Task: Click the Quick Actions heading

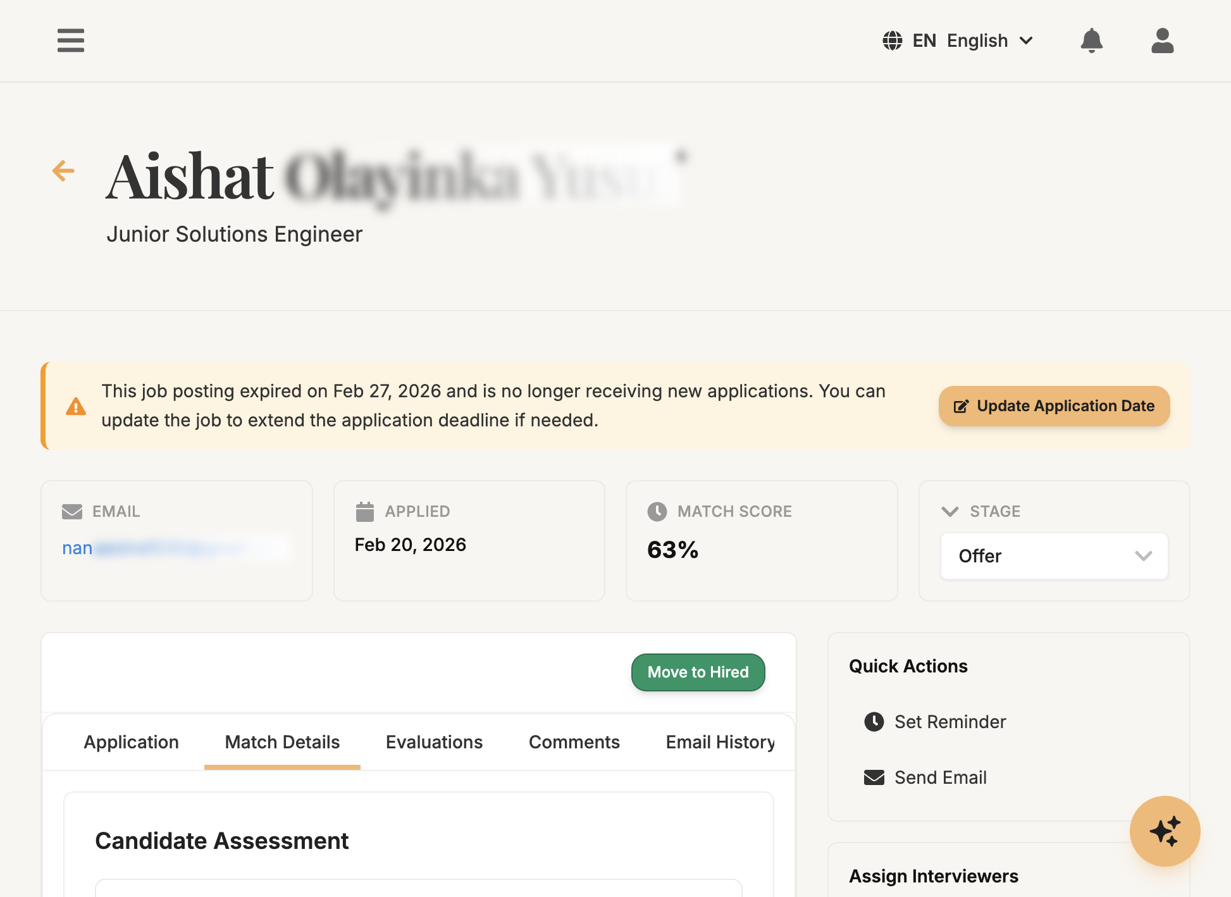Action: click(908, 666)
